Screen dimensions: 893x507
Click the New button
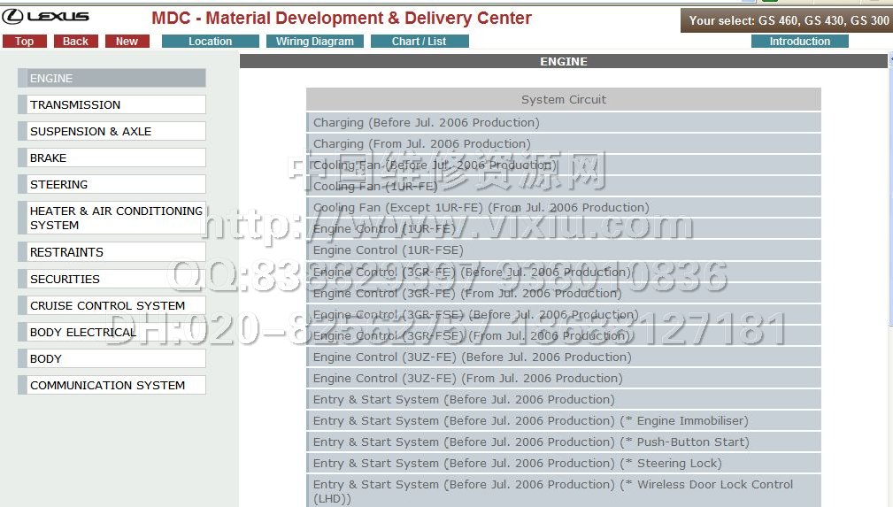(x=127, y=42)
